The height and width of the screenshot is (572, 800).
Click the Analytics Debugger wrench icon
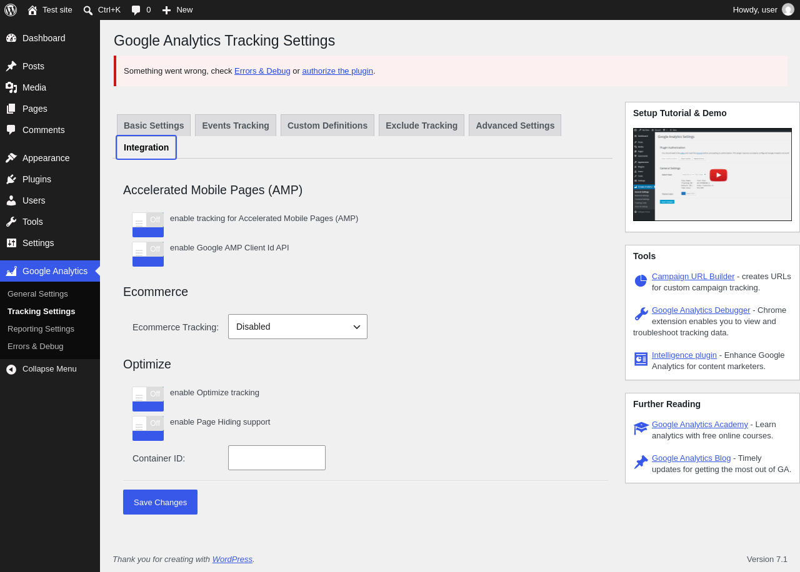[641, 313]
